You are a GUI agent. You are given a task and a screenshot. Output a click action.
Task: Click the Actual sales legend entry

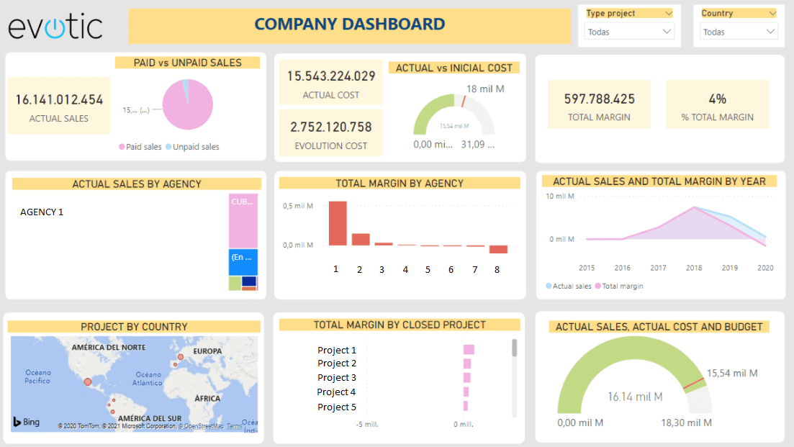[569, 286]
